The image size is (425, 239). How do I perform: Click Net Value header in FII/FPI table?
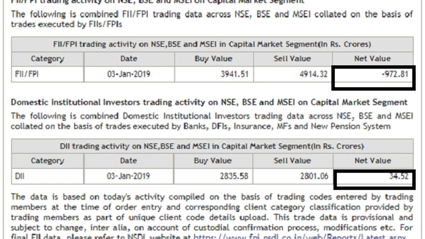tap(373, 59)
